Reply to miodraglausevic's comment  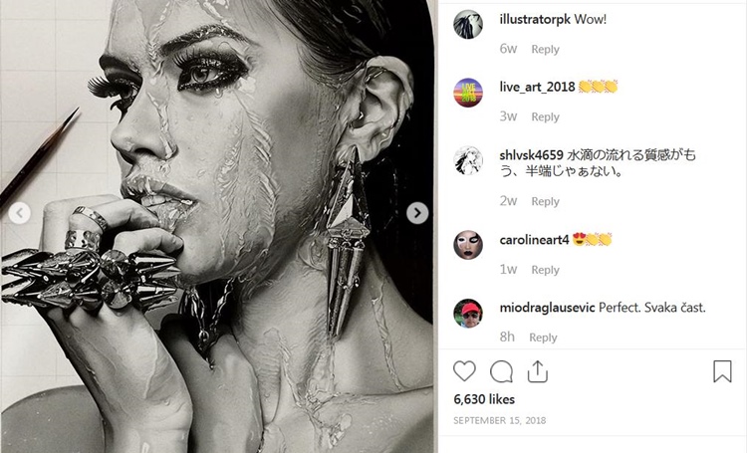(543, 338)
